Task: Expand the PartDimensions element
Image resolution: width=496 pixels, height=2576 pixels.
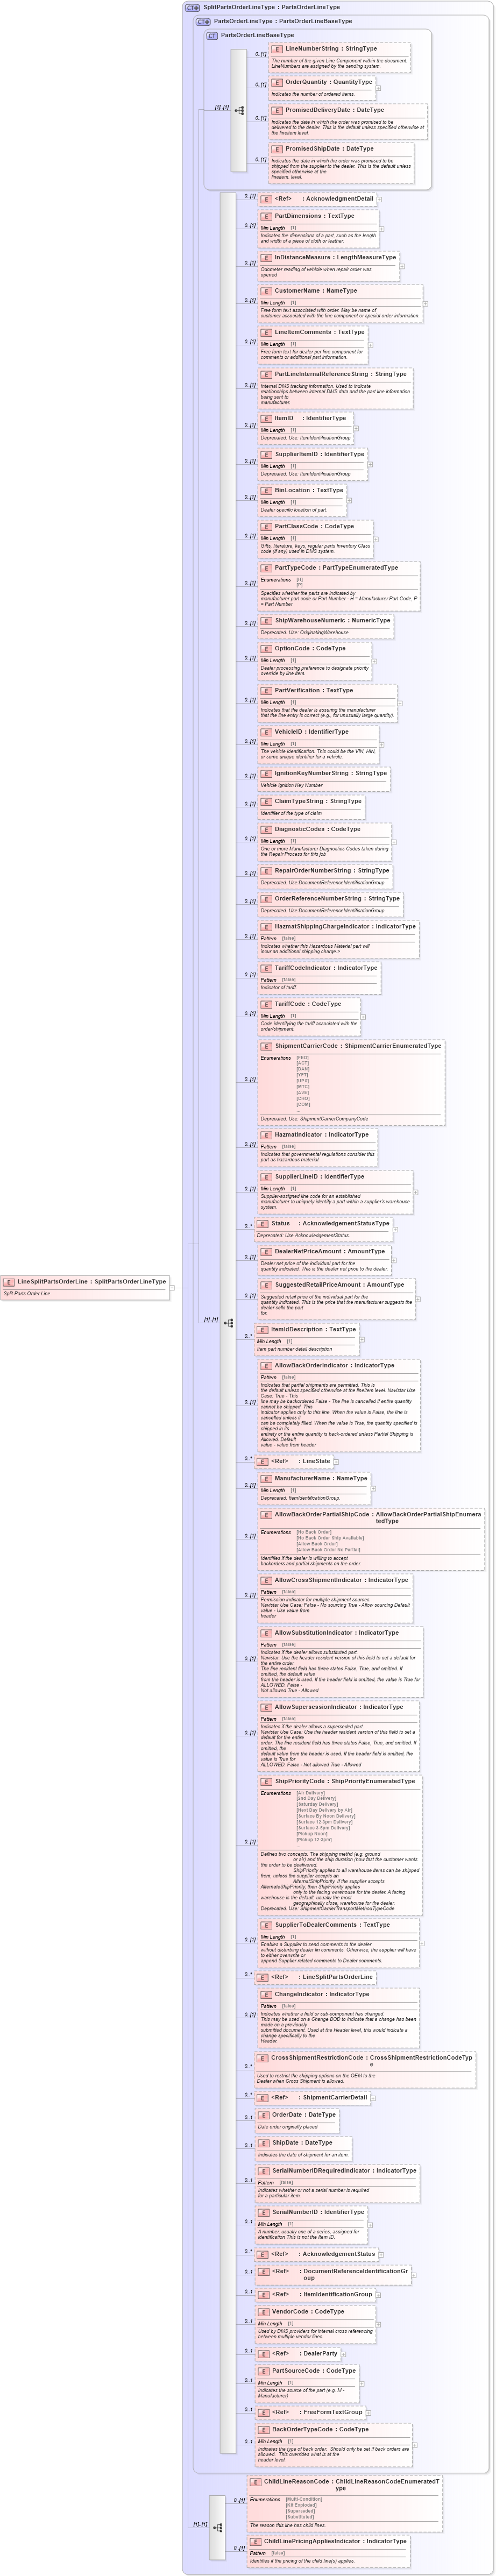Action: (382, 228)
